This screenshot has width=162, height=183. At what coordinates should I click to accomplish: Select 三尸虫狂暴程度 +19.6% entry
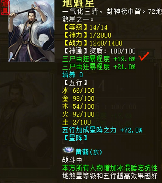click(99, 59)
